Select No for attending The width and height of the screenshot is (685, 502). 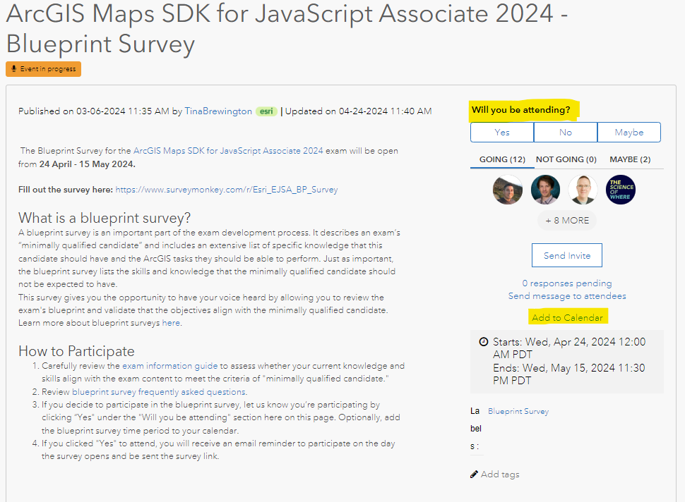[x=566, y=133]
